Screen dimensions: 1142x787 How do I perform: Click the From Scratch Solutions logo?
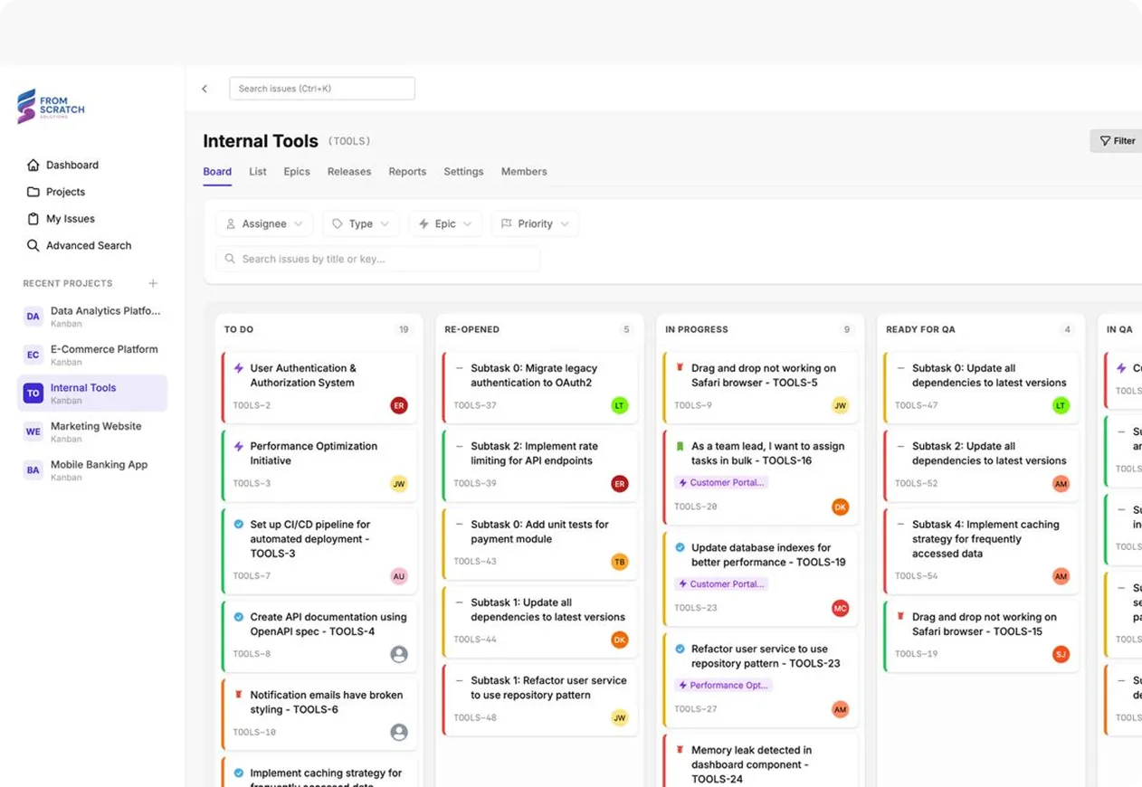click(50, 106)
